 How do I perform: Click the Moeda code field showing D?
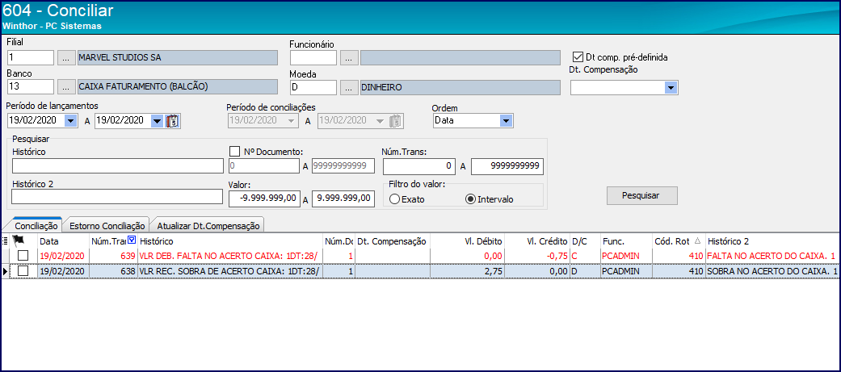point(313,87)
